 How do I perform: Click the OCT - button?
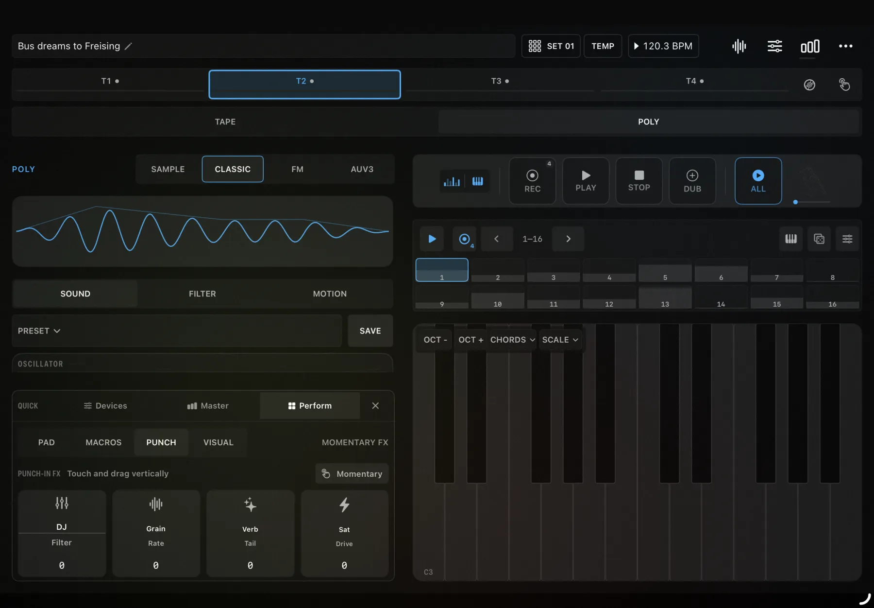pyautogui.click(x=435, y=340)
